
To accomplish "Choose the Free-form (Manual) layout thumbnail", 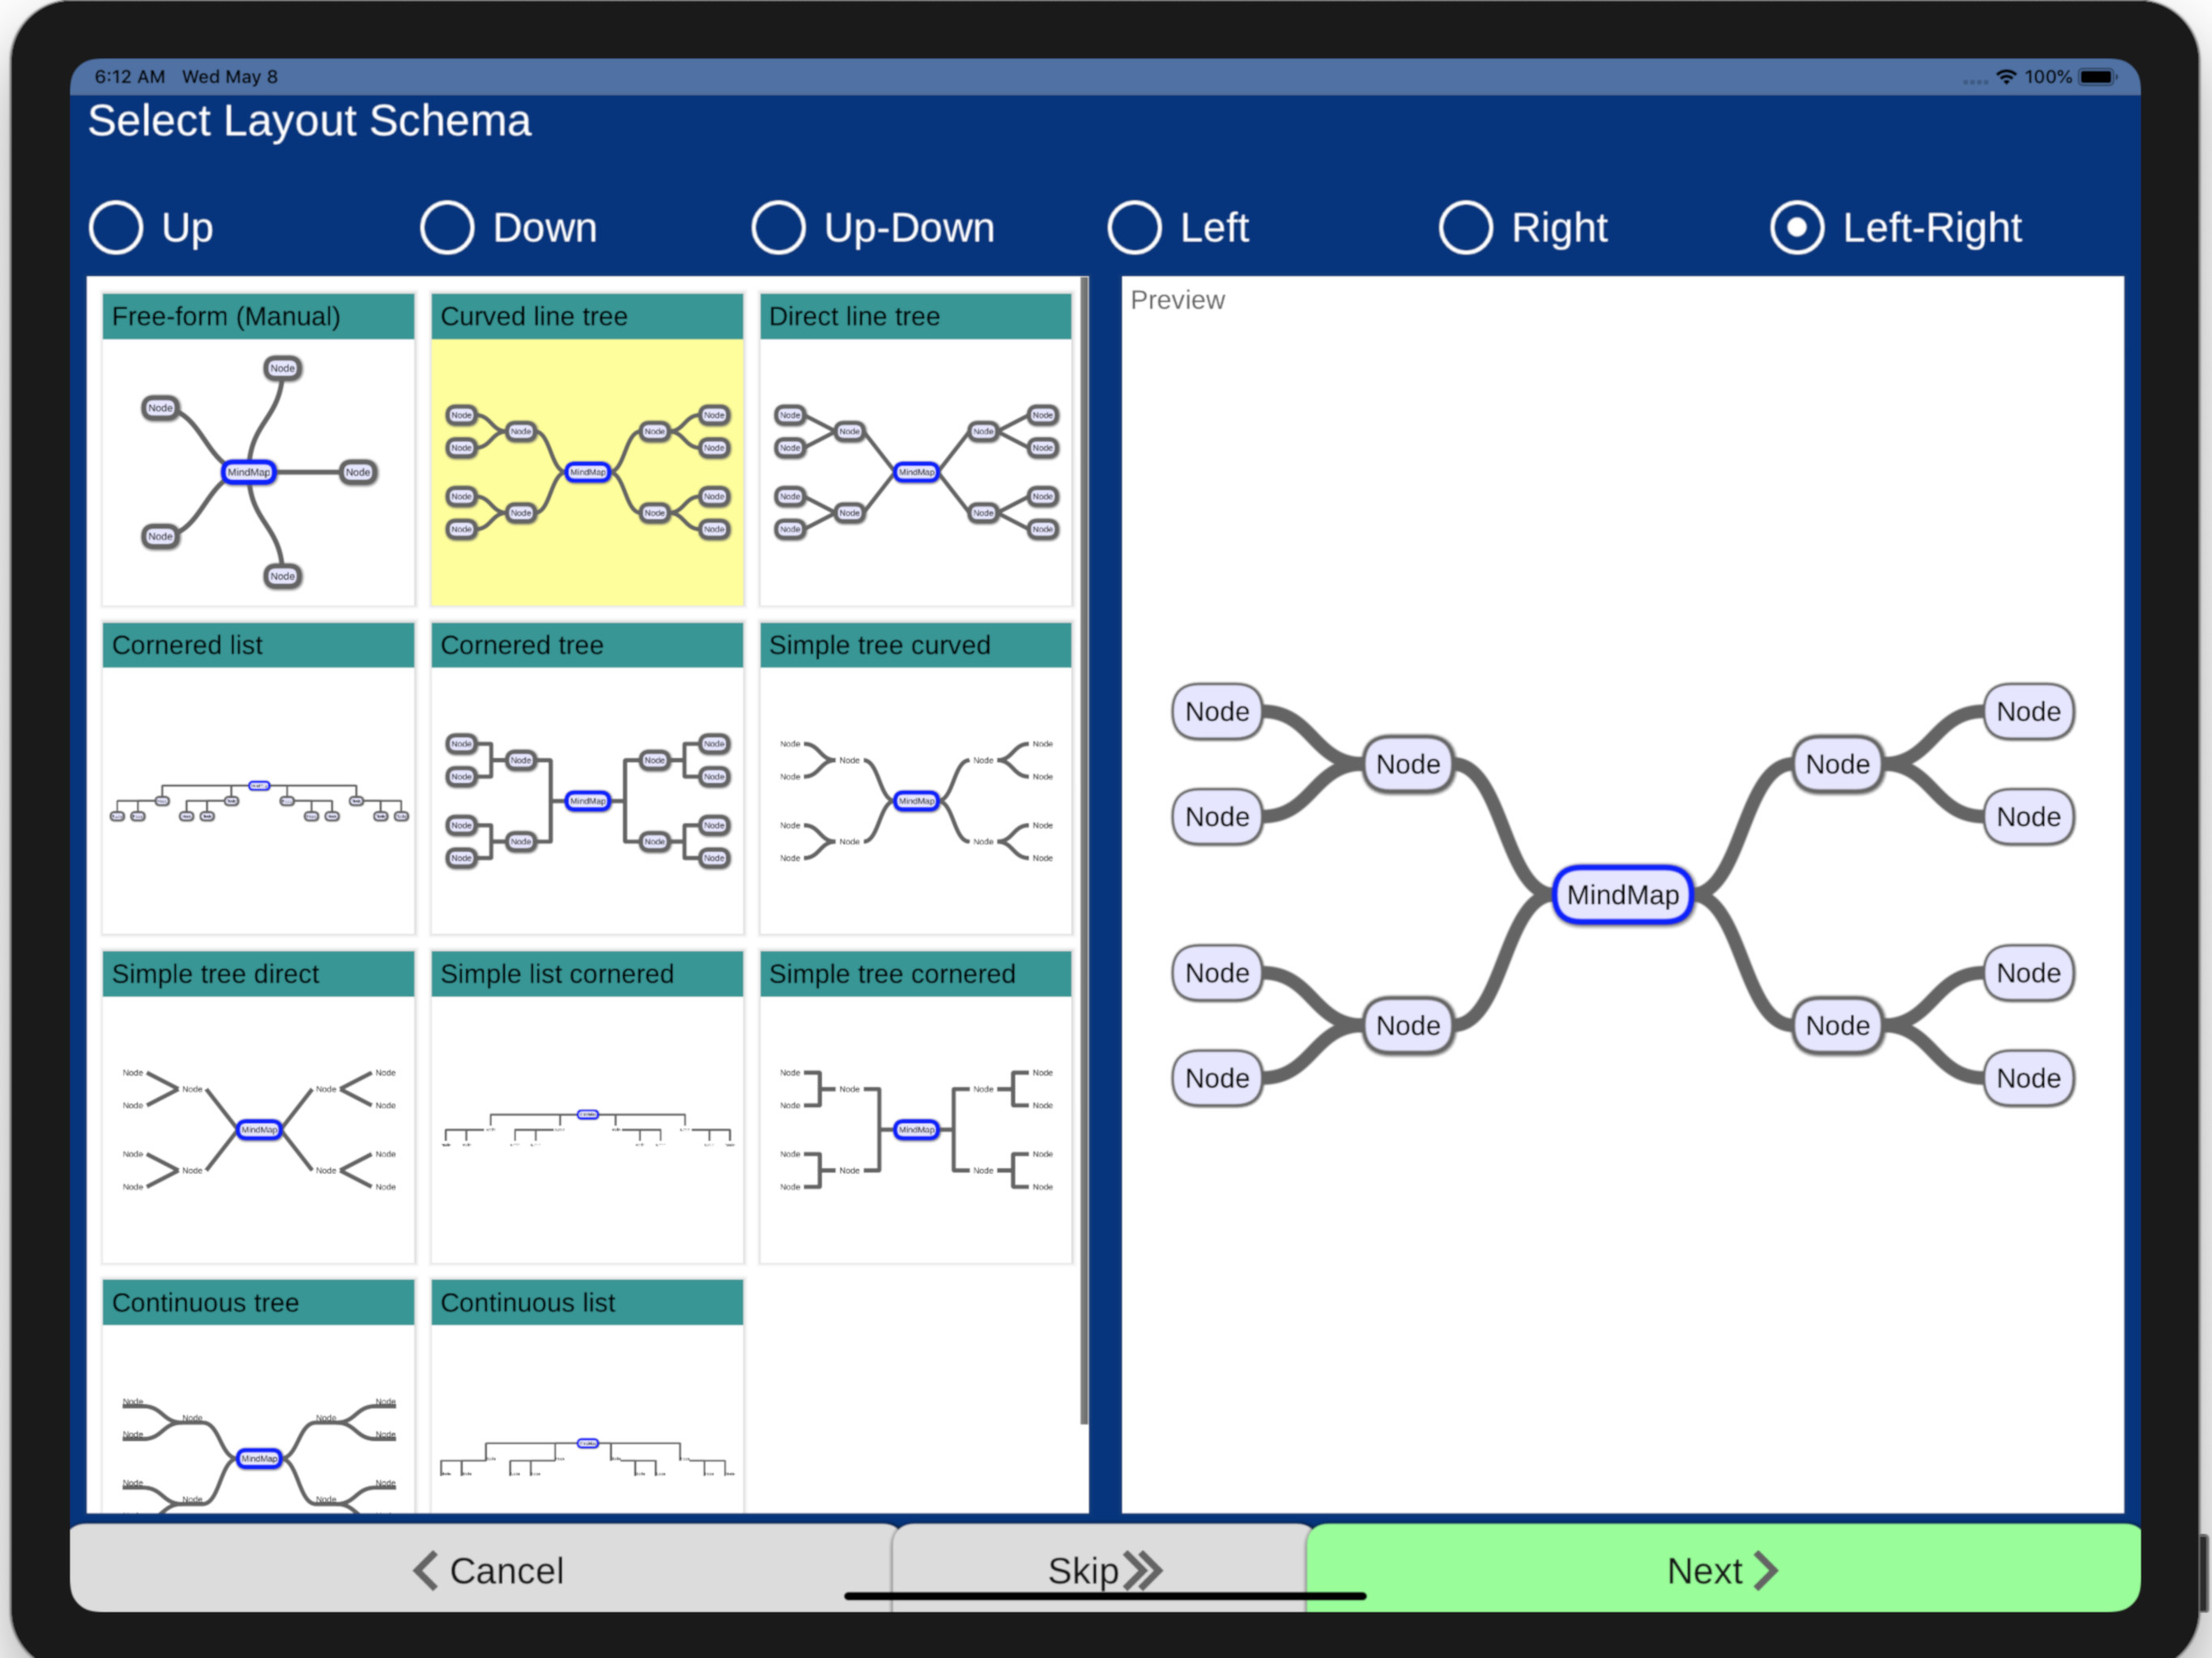I will click(x=258, y=450).
